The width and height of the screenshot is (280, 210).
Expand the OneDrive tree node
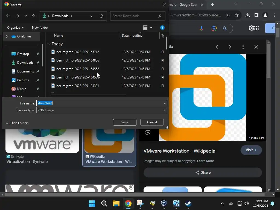(x=7, y=36)
